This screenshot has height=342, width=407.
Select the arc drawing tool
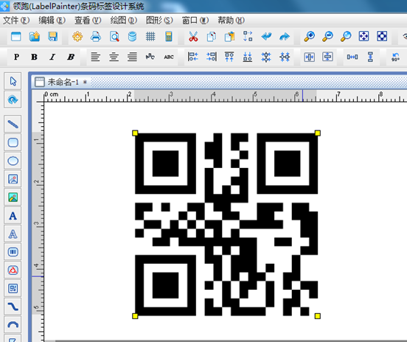[x=13, y=324]
